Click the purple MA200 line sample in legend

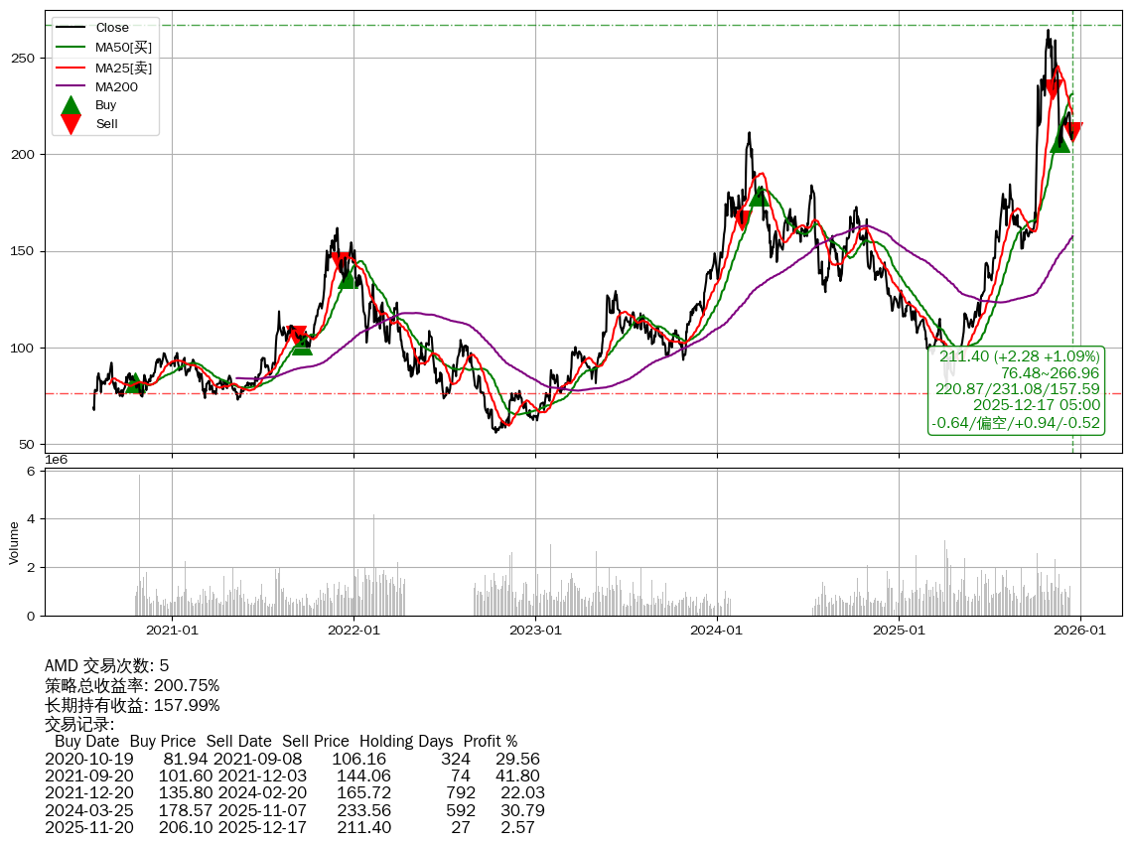pyautogui.click(x=71, y=86)
